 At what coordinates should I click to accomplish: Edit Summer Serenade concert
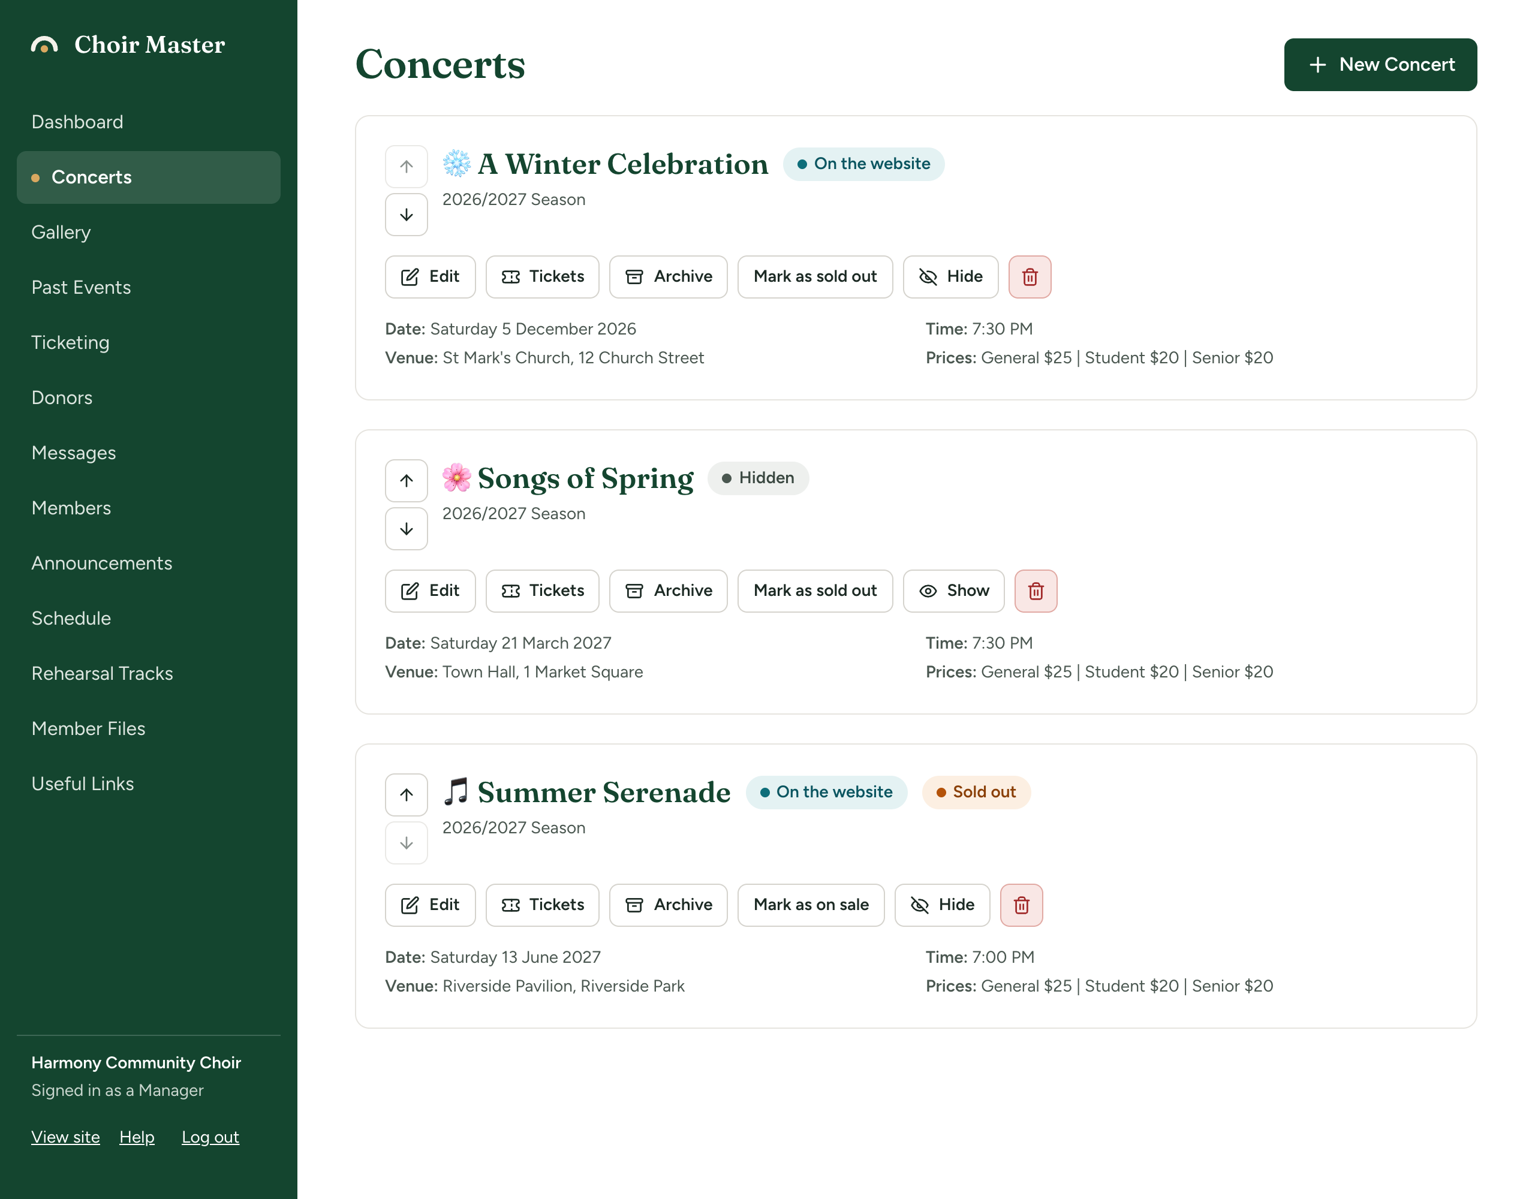430,905
